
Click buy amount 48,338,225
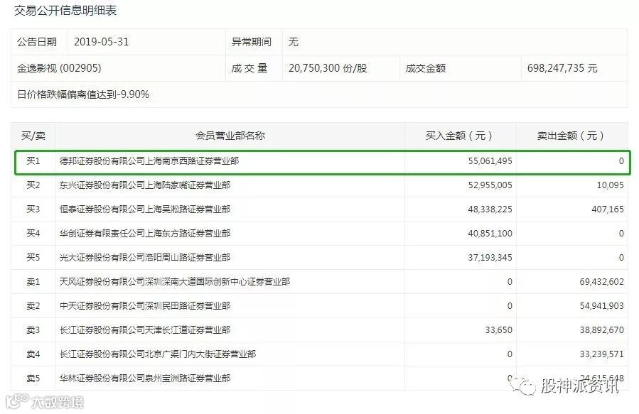(490, 209)
